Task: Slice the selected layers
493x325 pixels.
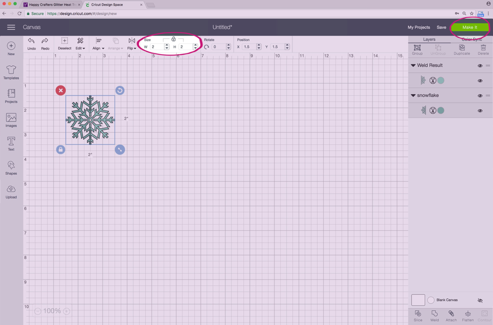Action: click(418, 316)
